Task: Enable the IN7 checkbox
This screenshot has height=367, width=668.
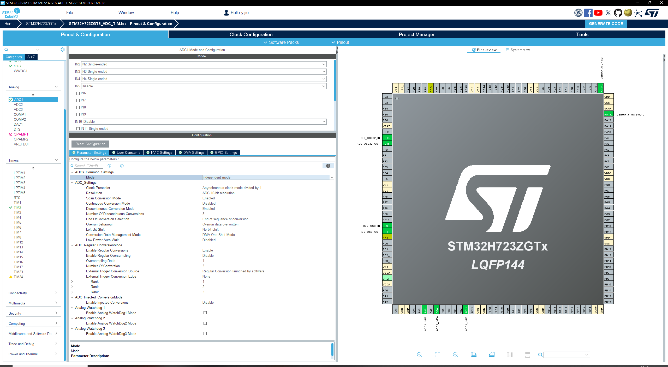Action: (78, 100)
